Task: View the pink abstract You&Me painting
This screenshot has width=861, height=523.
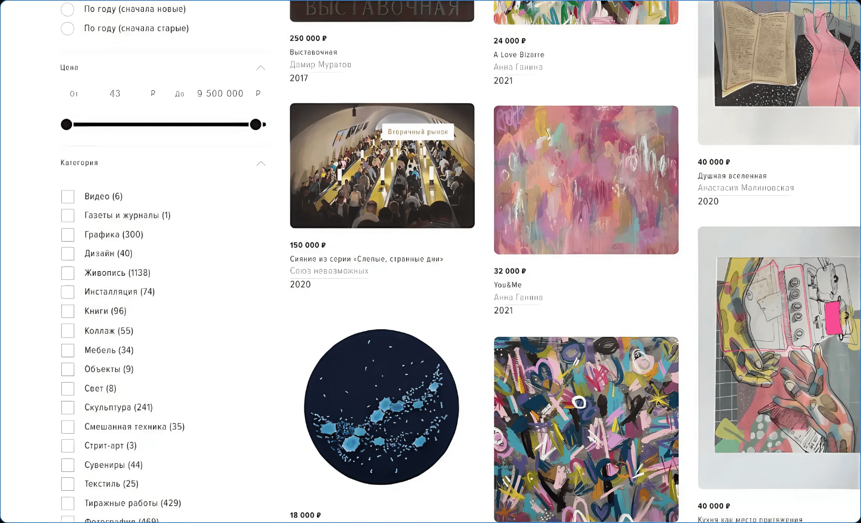Action: tap(586, 180)
